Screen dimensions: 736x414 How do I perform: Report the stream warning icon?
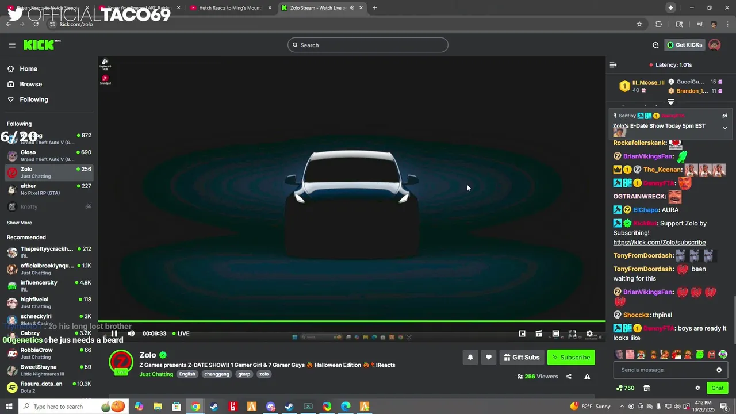pyautogui.click(x=587, y=377)
